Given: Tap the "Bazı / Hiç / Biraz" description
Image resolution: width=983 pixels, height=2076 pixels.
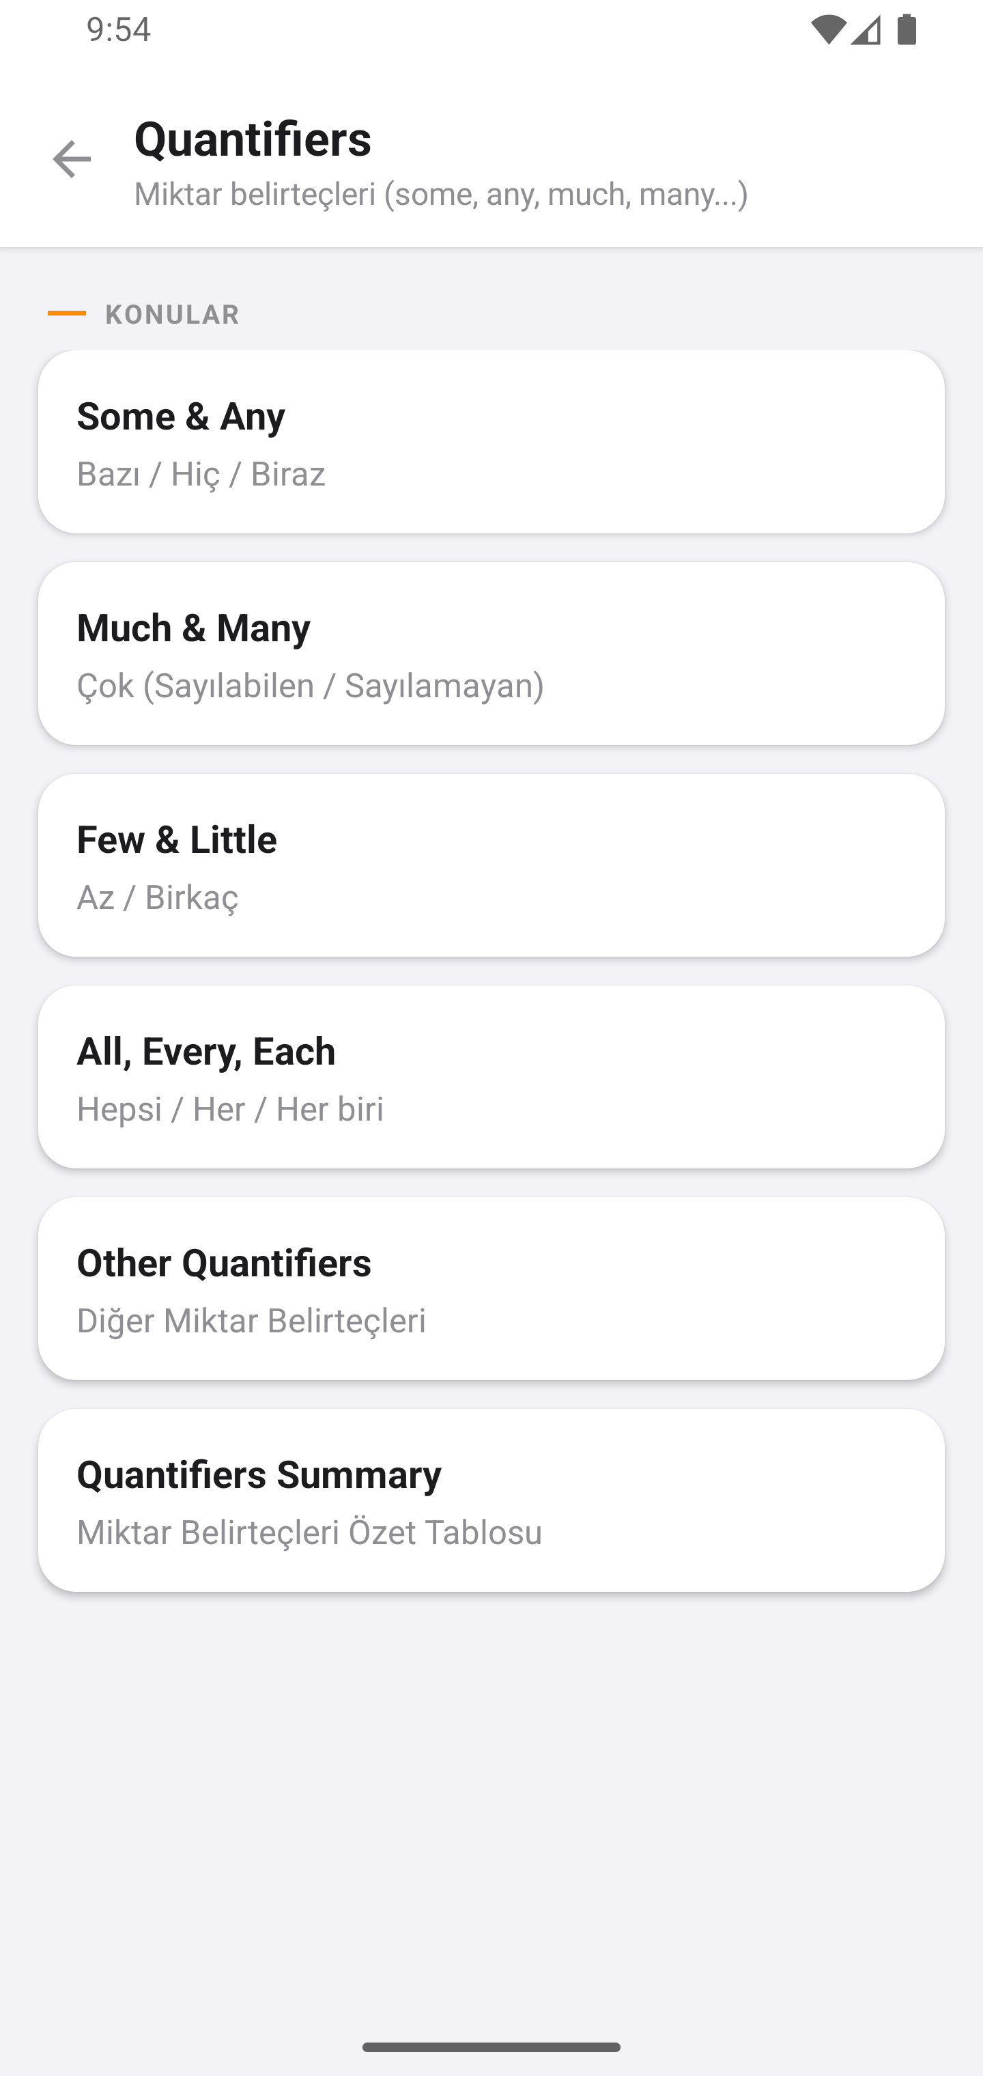Looking at the screenshot, I should click(x=201, y=474).
